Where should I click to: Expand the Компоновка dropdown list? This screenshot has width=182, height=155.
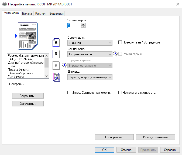click(90, 54)
